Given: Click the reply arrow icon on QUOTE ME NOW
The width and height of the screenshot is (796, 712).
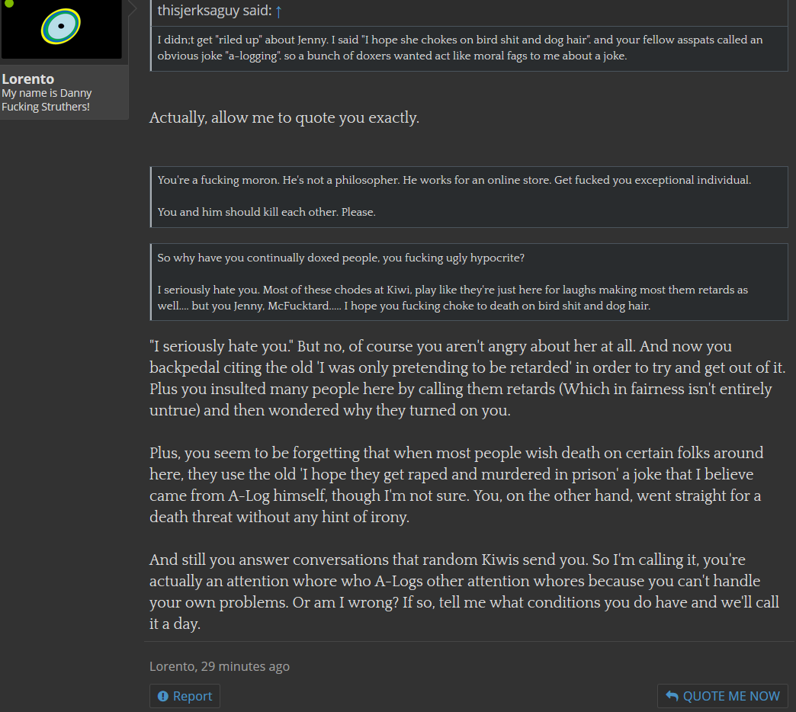Looking at the screenshot, I should (x=672, y=696).
